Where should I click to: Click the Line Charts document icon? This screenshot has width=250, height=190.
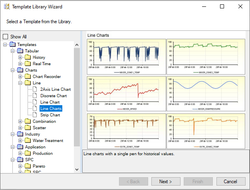pos(35,108)
